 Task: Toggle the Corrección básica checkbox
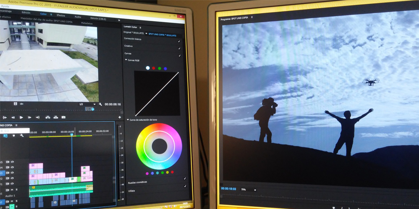click(x=179, y=41)
